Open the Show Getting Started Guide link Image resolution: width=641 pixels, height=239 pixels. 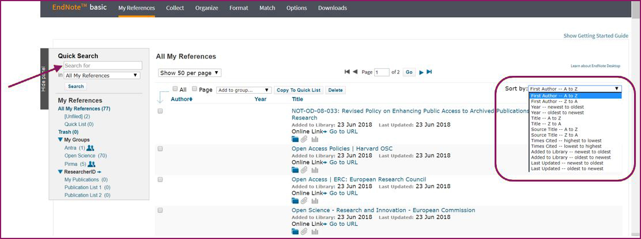point(595,36)
